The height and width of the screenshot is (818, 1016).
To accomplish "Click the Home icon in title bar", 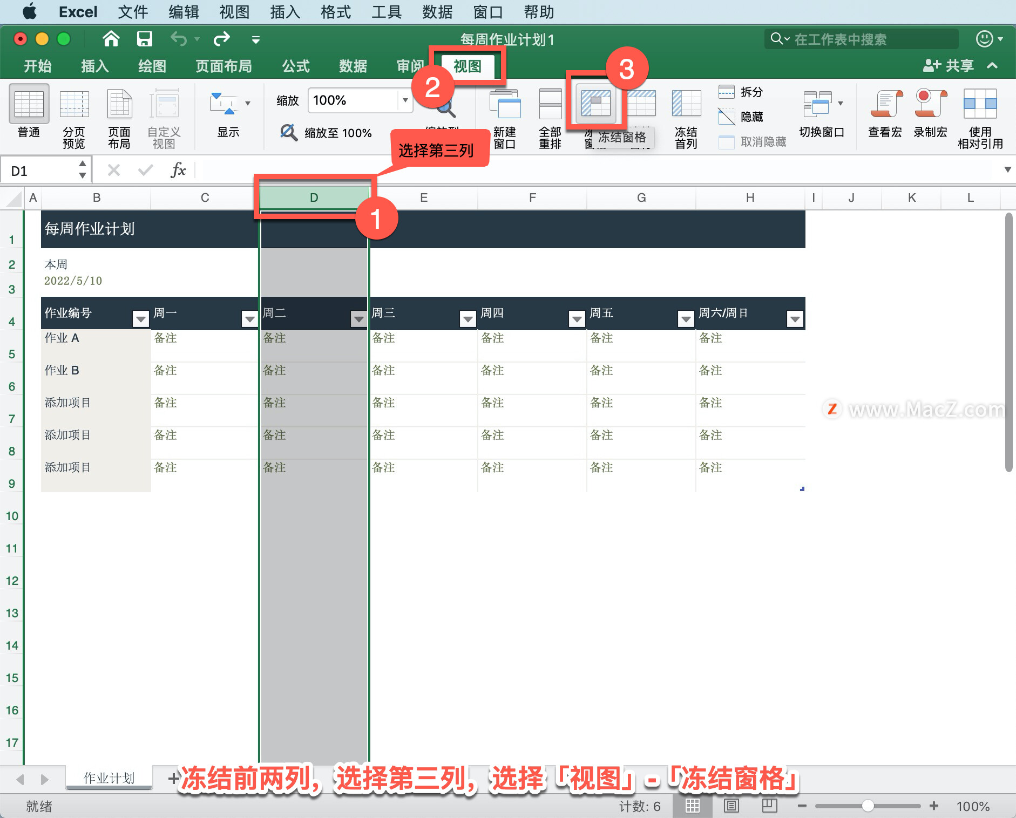I will pos(111,39).
